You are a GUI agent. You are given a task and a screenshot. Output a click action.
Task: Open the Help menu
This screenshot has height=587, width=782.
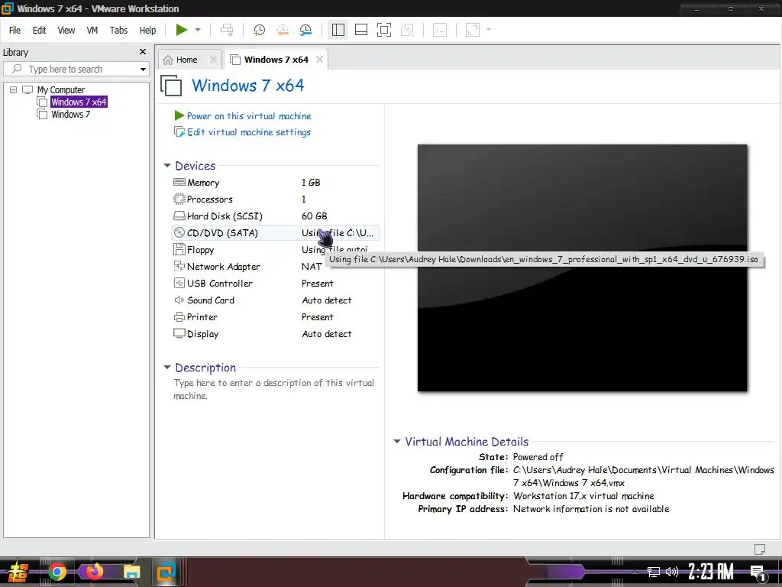(147, 31)
